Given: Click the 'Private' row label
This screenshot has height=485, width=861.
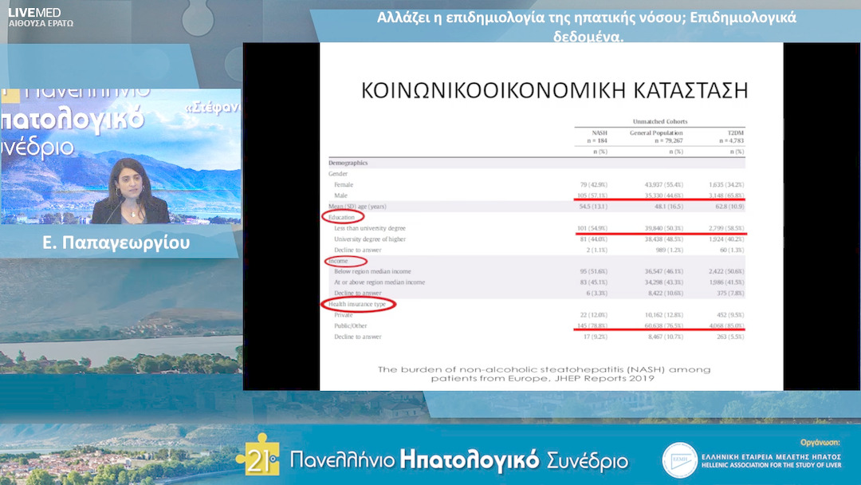Looking at the screenshot, I should [x=343, y=315].
